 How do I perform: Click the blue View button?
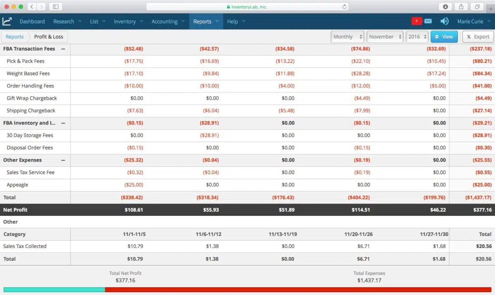(x=443, y=37)
